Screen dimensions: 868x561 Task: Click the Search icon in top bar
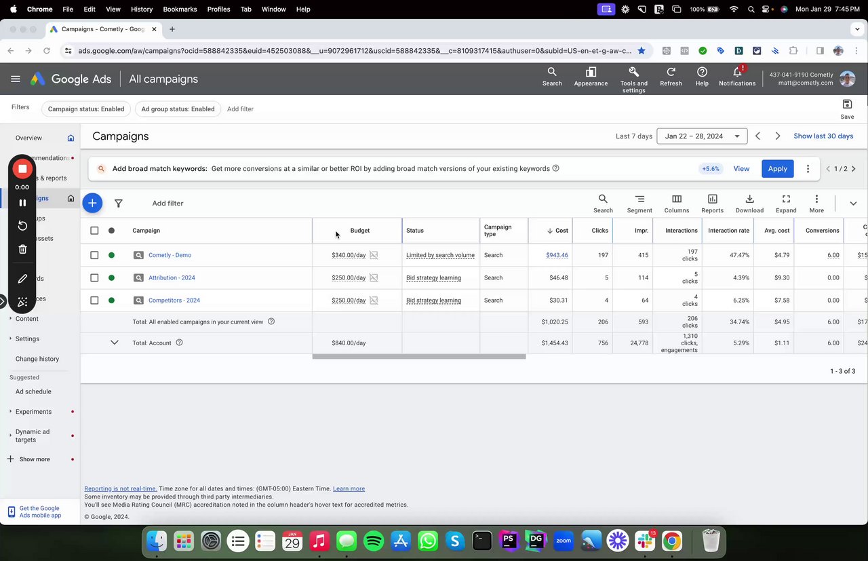pos(552,76)
